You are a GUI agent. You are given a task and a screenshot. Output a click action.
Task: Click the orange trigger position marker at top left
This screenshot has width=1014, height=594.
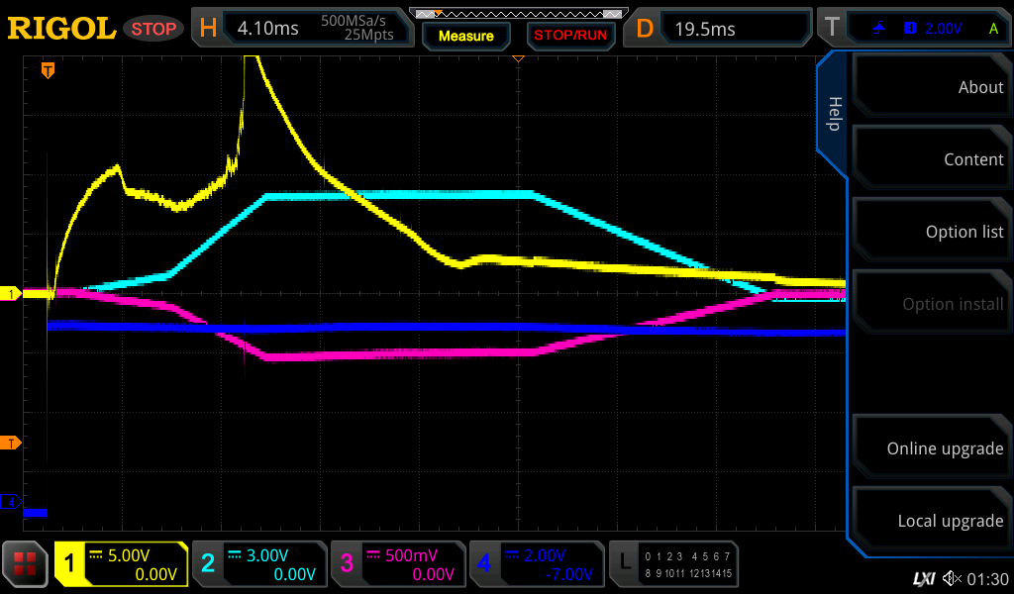point(47,70)
